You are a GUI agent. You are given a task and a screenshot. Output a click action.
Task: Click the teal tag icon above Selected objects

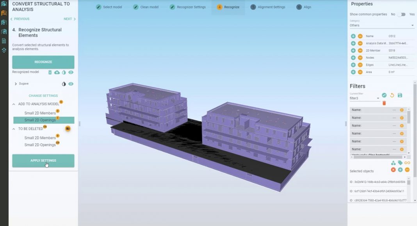400,163
